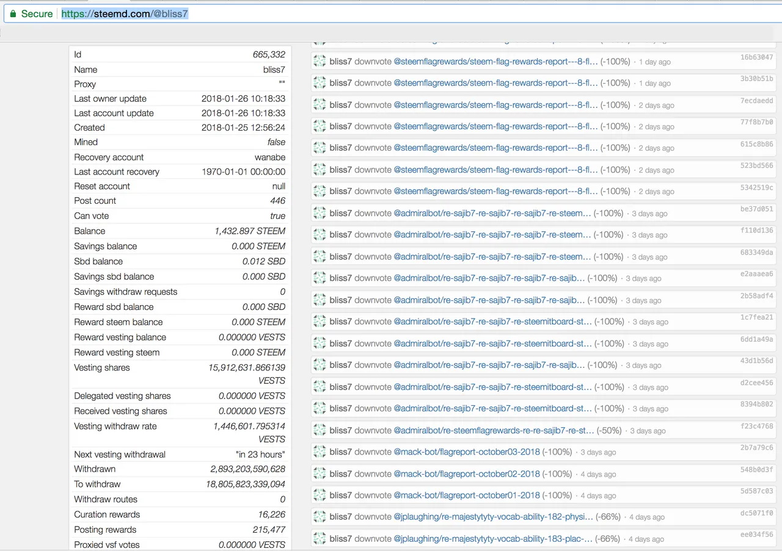The height and width of the screenshot is (551, 782).
Task: Click avatar icon on row with hash be37d051
Action: (x=320, y=213)
